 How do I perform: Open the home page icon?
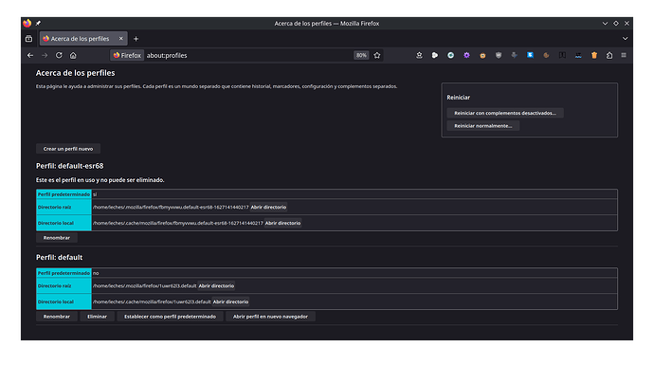pos(73,56)
